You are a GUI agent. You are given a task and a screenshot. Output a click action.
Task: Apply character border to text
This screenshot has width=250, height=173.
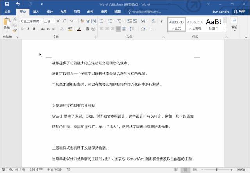[x=94, y=21]
